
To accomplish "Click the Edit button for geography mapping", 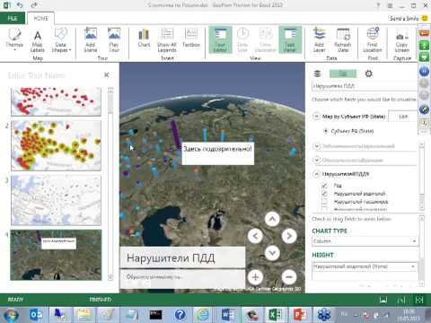I will (403, 117).
